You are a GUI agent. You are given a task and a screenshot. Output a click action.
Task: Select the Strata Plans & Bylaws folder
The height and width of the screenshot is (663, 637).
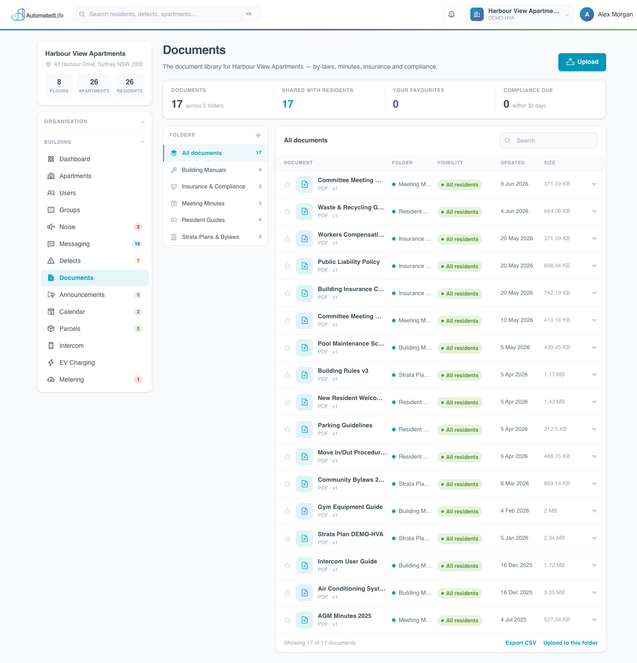(x=215, y=237)
